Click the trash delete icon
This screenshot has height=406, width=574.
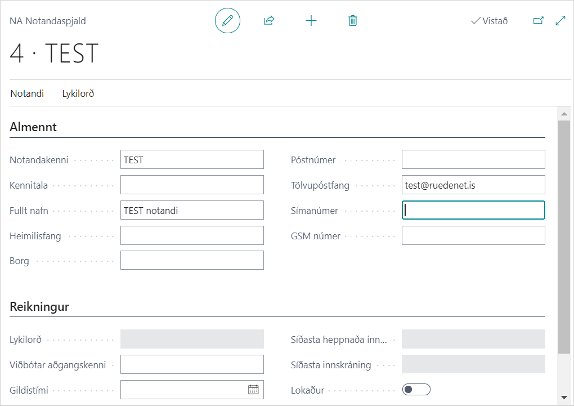(353, 21)
